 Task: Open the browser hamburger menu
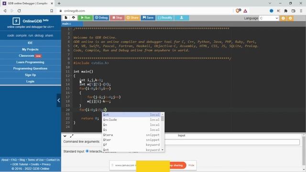[x=301, y=11]
